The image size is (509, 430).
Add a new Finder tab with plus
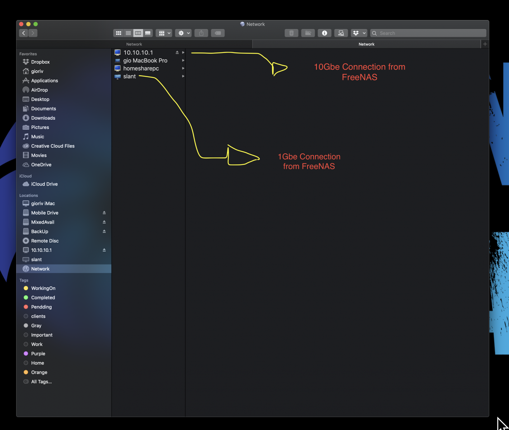[485, 44]
